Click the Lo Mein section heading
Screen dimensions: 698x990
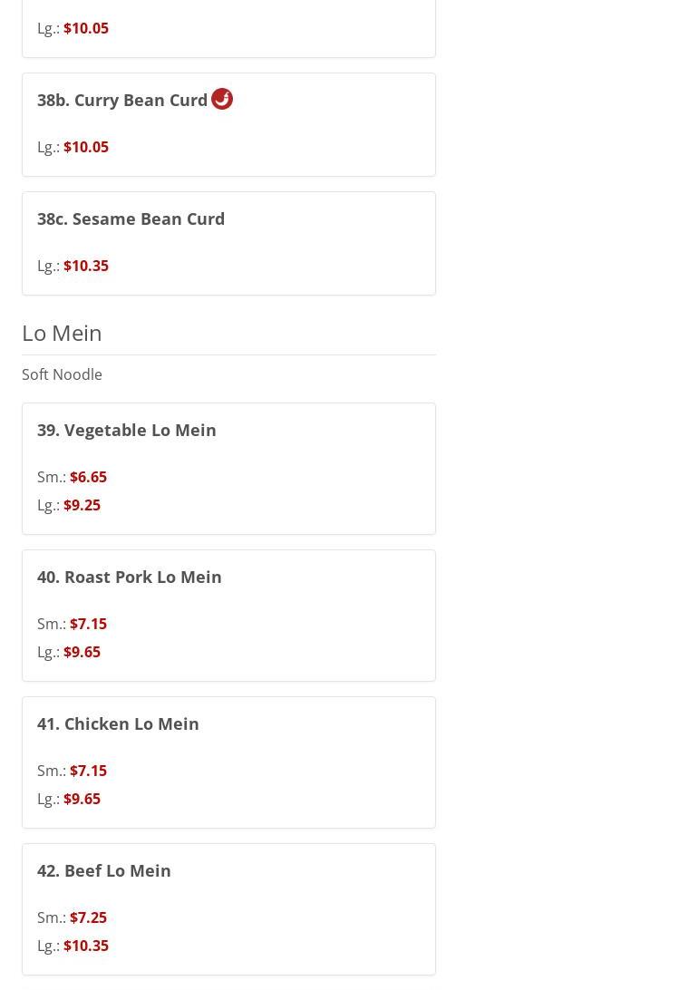pyautogui.click(x=62, y=333)
